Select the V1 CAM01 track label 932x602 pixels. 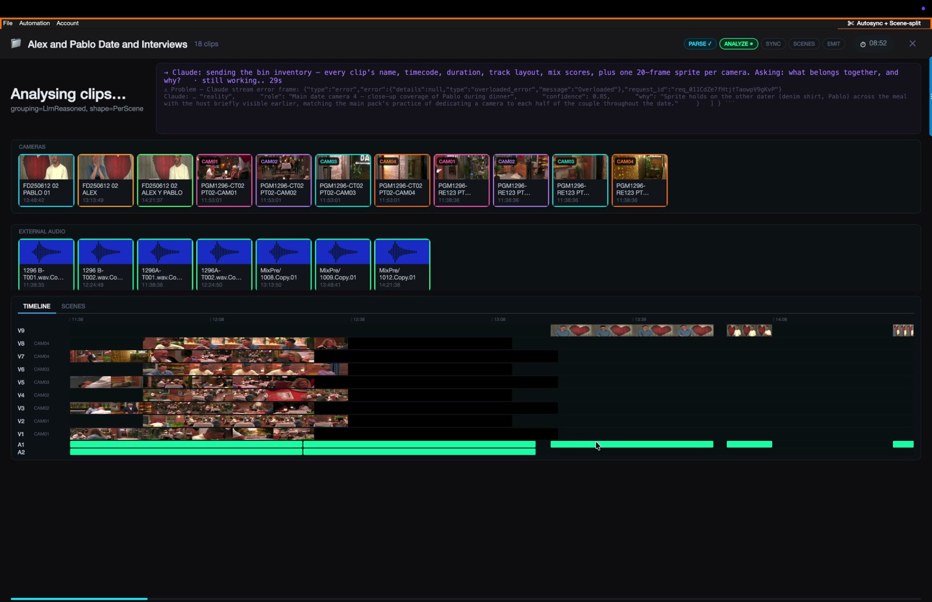(33, 434)
